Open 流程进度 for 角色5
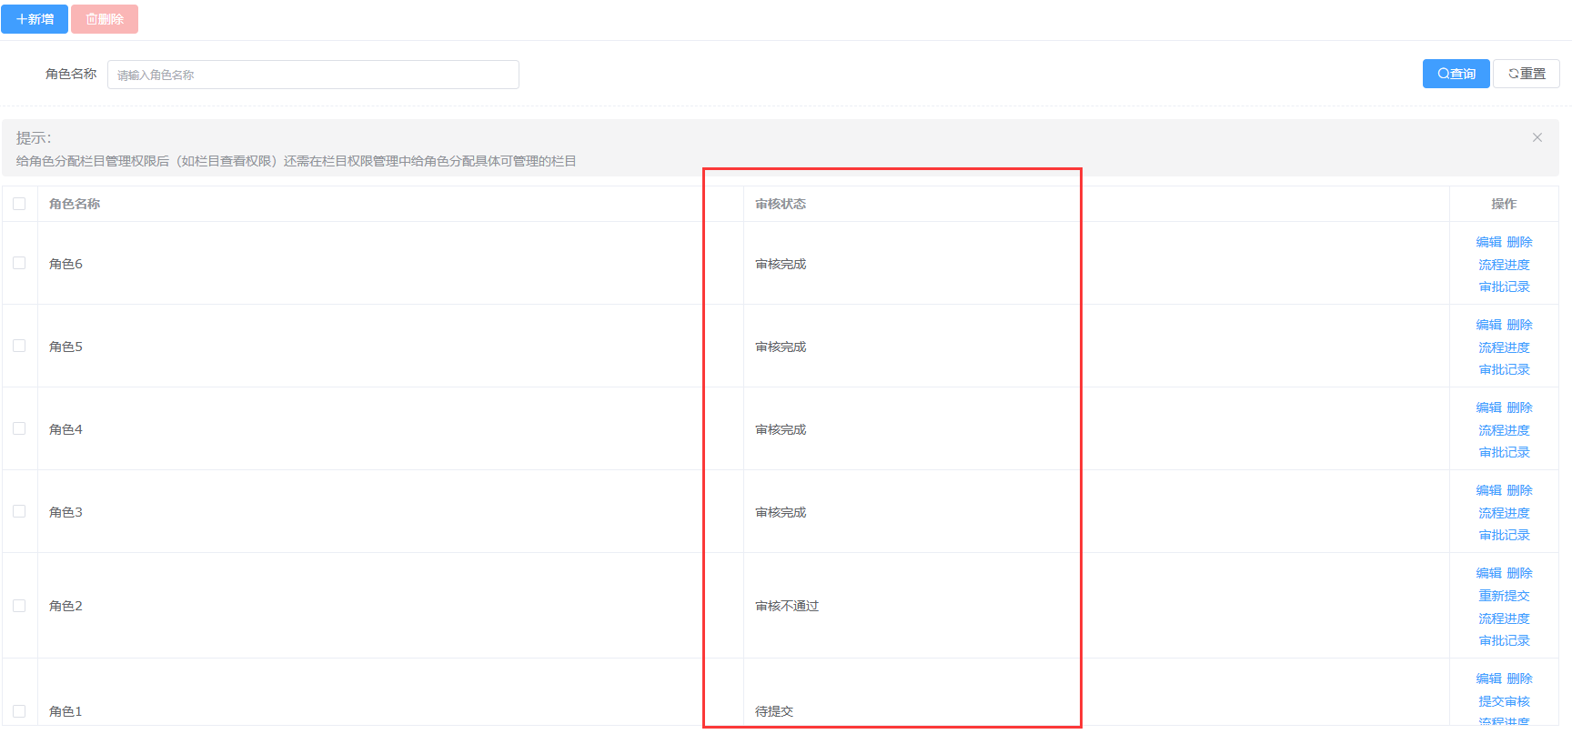 [1504, 347]
